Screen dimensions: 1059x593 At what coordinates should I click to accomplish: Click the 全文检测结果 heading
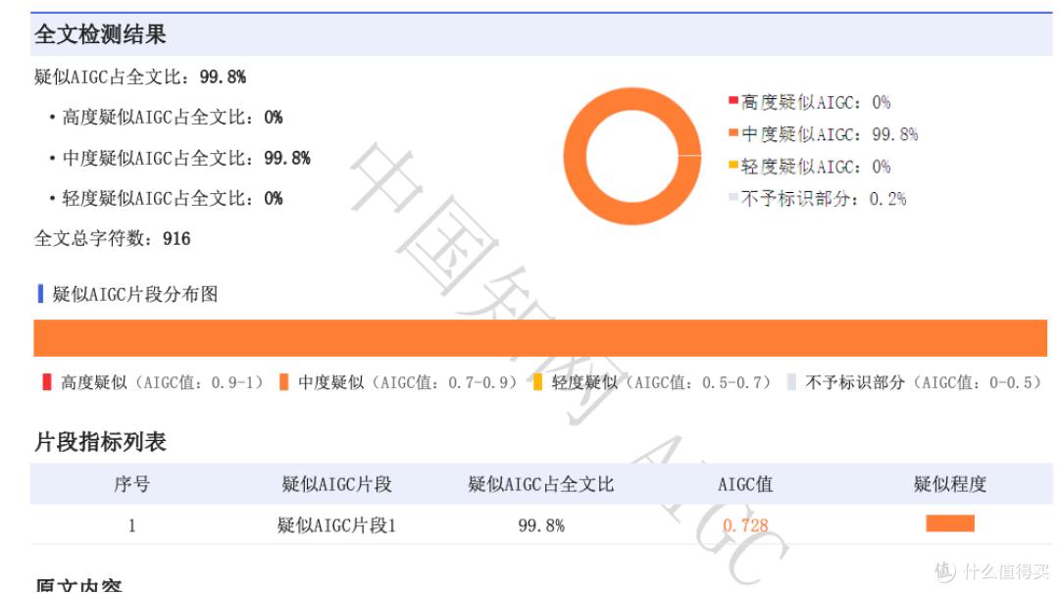click(x=100, y=34)
